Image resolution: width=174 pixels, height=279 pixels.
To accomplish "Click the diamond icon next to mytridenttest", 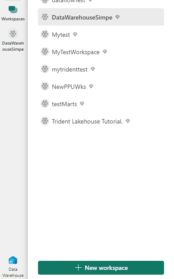I will pos(93,69).
